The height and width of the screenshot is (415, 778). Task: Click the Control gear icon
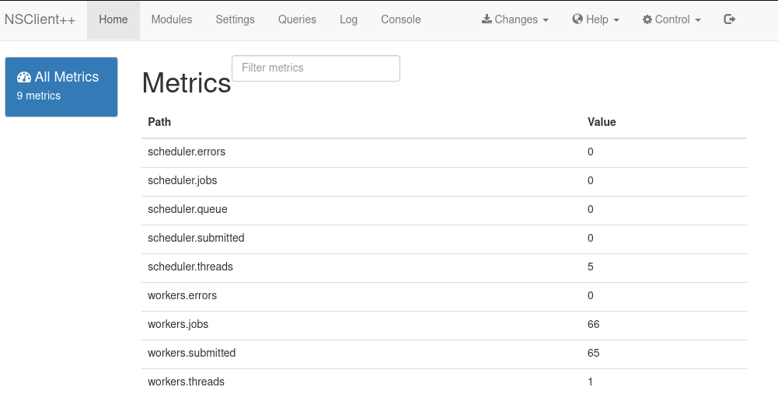click(x=647, y=20)
